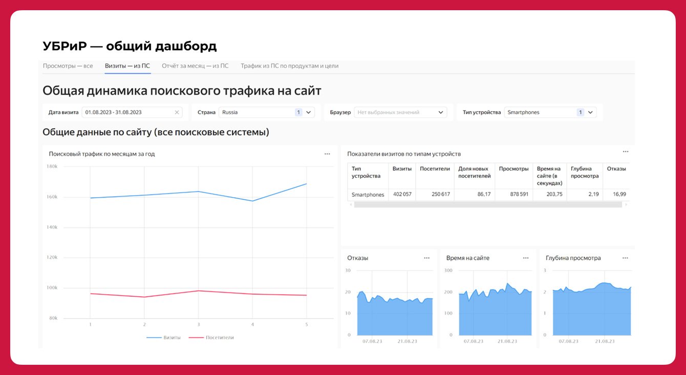The image size is (686, 375).
Task: Click the table scrollbar's right arrow
Action: (x=626, y=204)
